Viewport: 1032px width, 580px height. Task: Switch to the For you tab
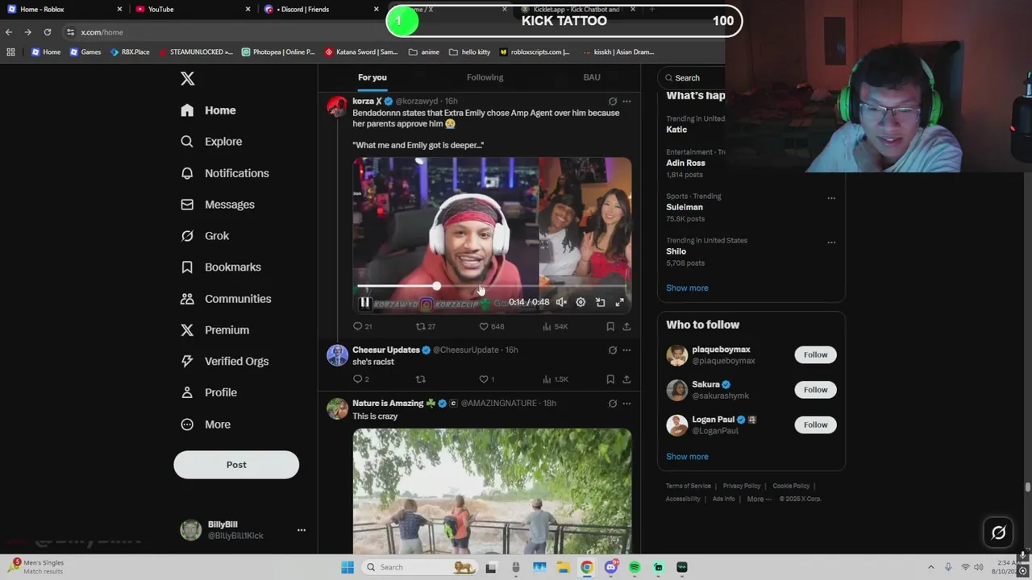372,77
